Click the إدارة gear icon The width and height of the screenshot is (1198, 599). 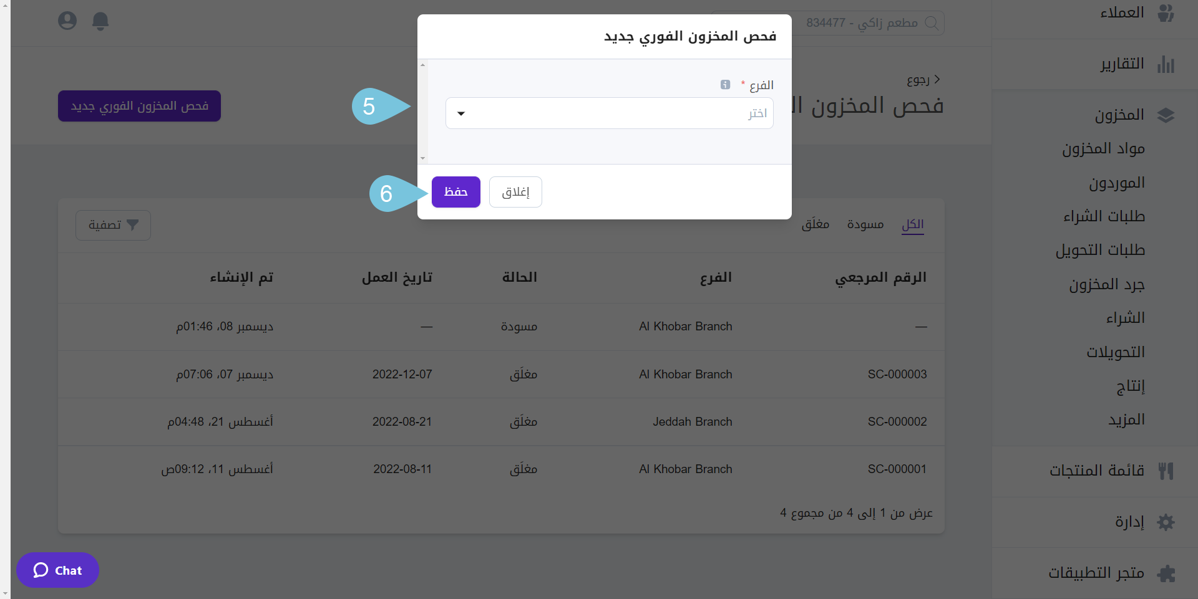click(x=1166, y=522)
